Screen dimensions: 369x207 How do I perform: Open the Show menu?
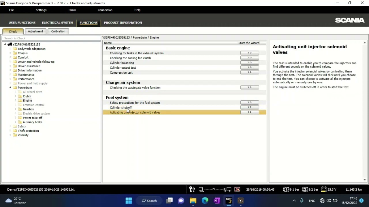[x=72, y=10]
